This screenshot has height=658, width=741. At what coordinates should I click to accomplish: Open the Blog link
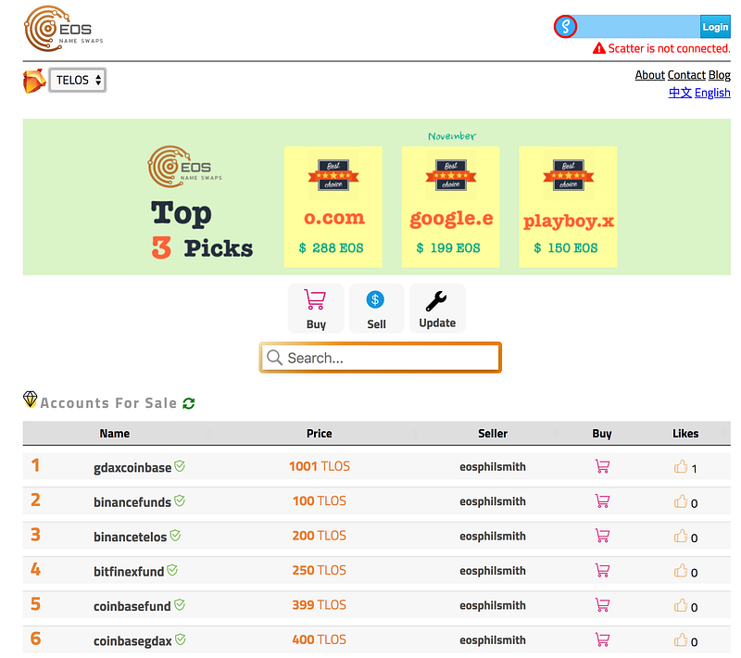coord(720,75)
